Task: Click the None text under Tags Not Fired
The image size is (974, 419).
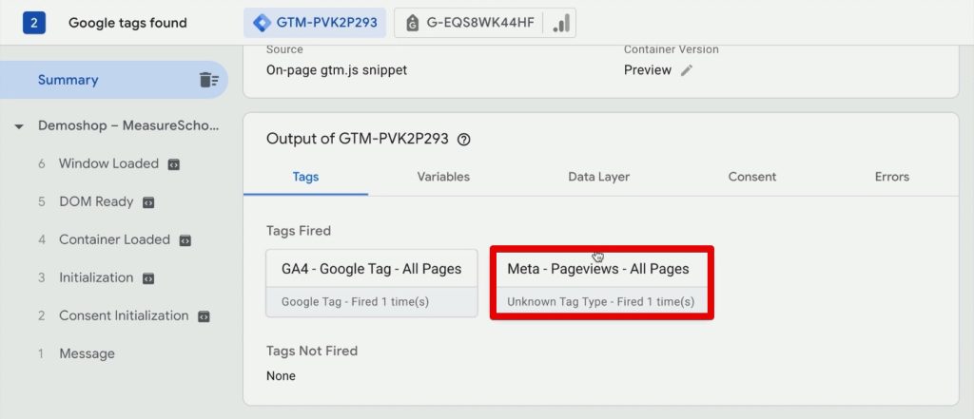Action: click(x=281, y=375)
